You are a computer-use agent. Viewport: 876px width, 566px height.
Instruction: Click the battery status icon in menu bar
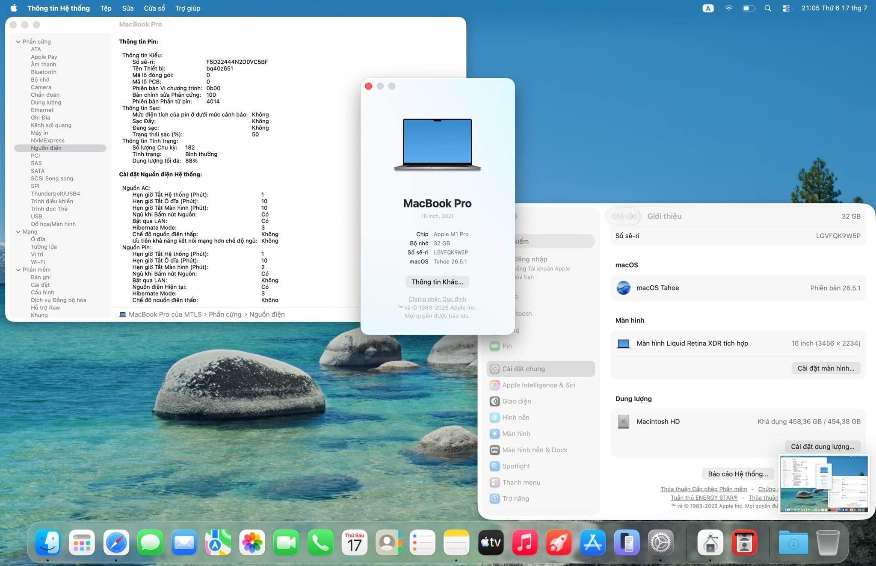click(749, 8)
